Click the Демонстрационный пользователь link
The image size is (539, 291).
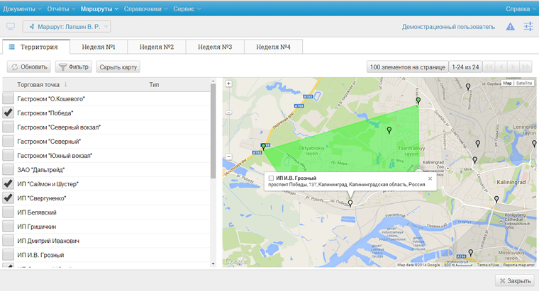coord(449,27)
